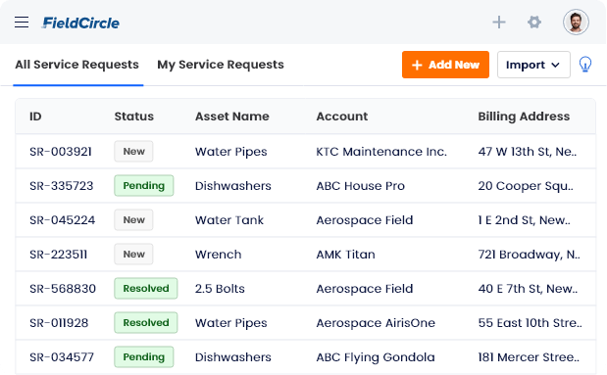
Task: Click address 181 Mercer Stree..
Action: click(x=529, y=357)
